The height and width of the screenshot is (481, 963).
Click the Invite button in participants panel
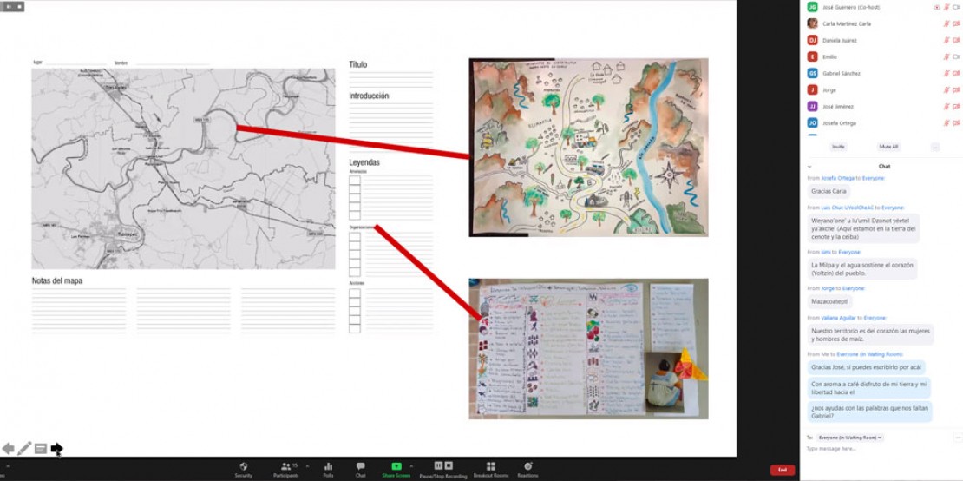coord(838,147)
